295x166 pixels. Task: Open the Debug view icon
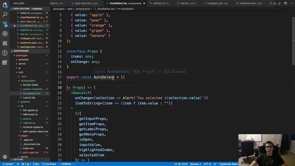click(x=5, y=34)
